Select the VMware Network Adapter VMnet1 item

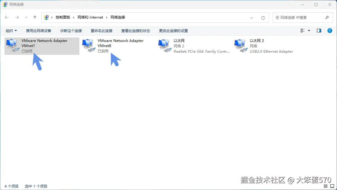42,45
